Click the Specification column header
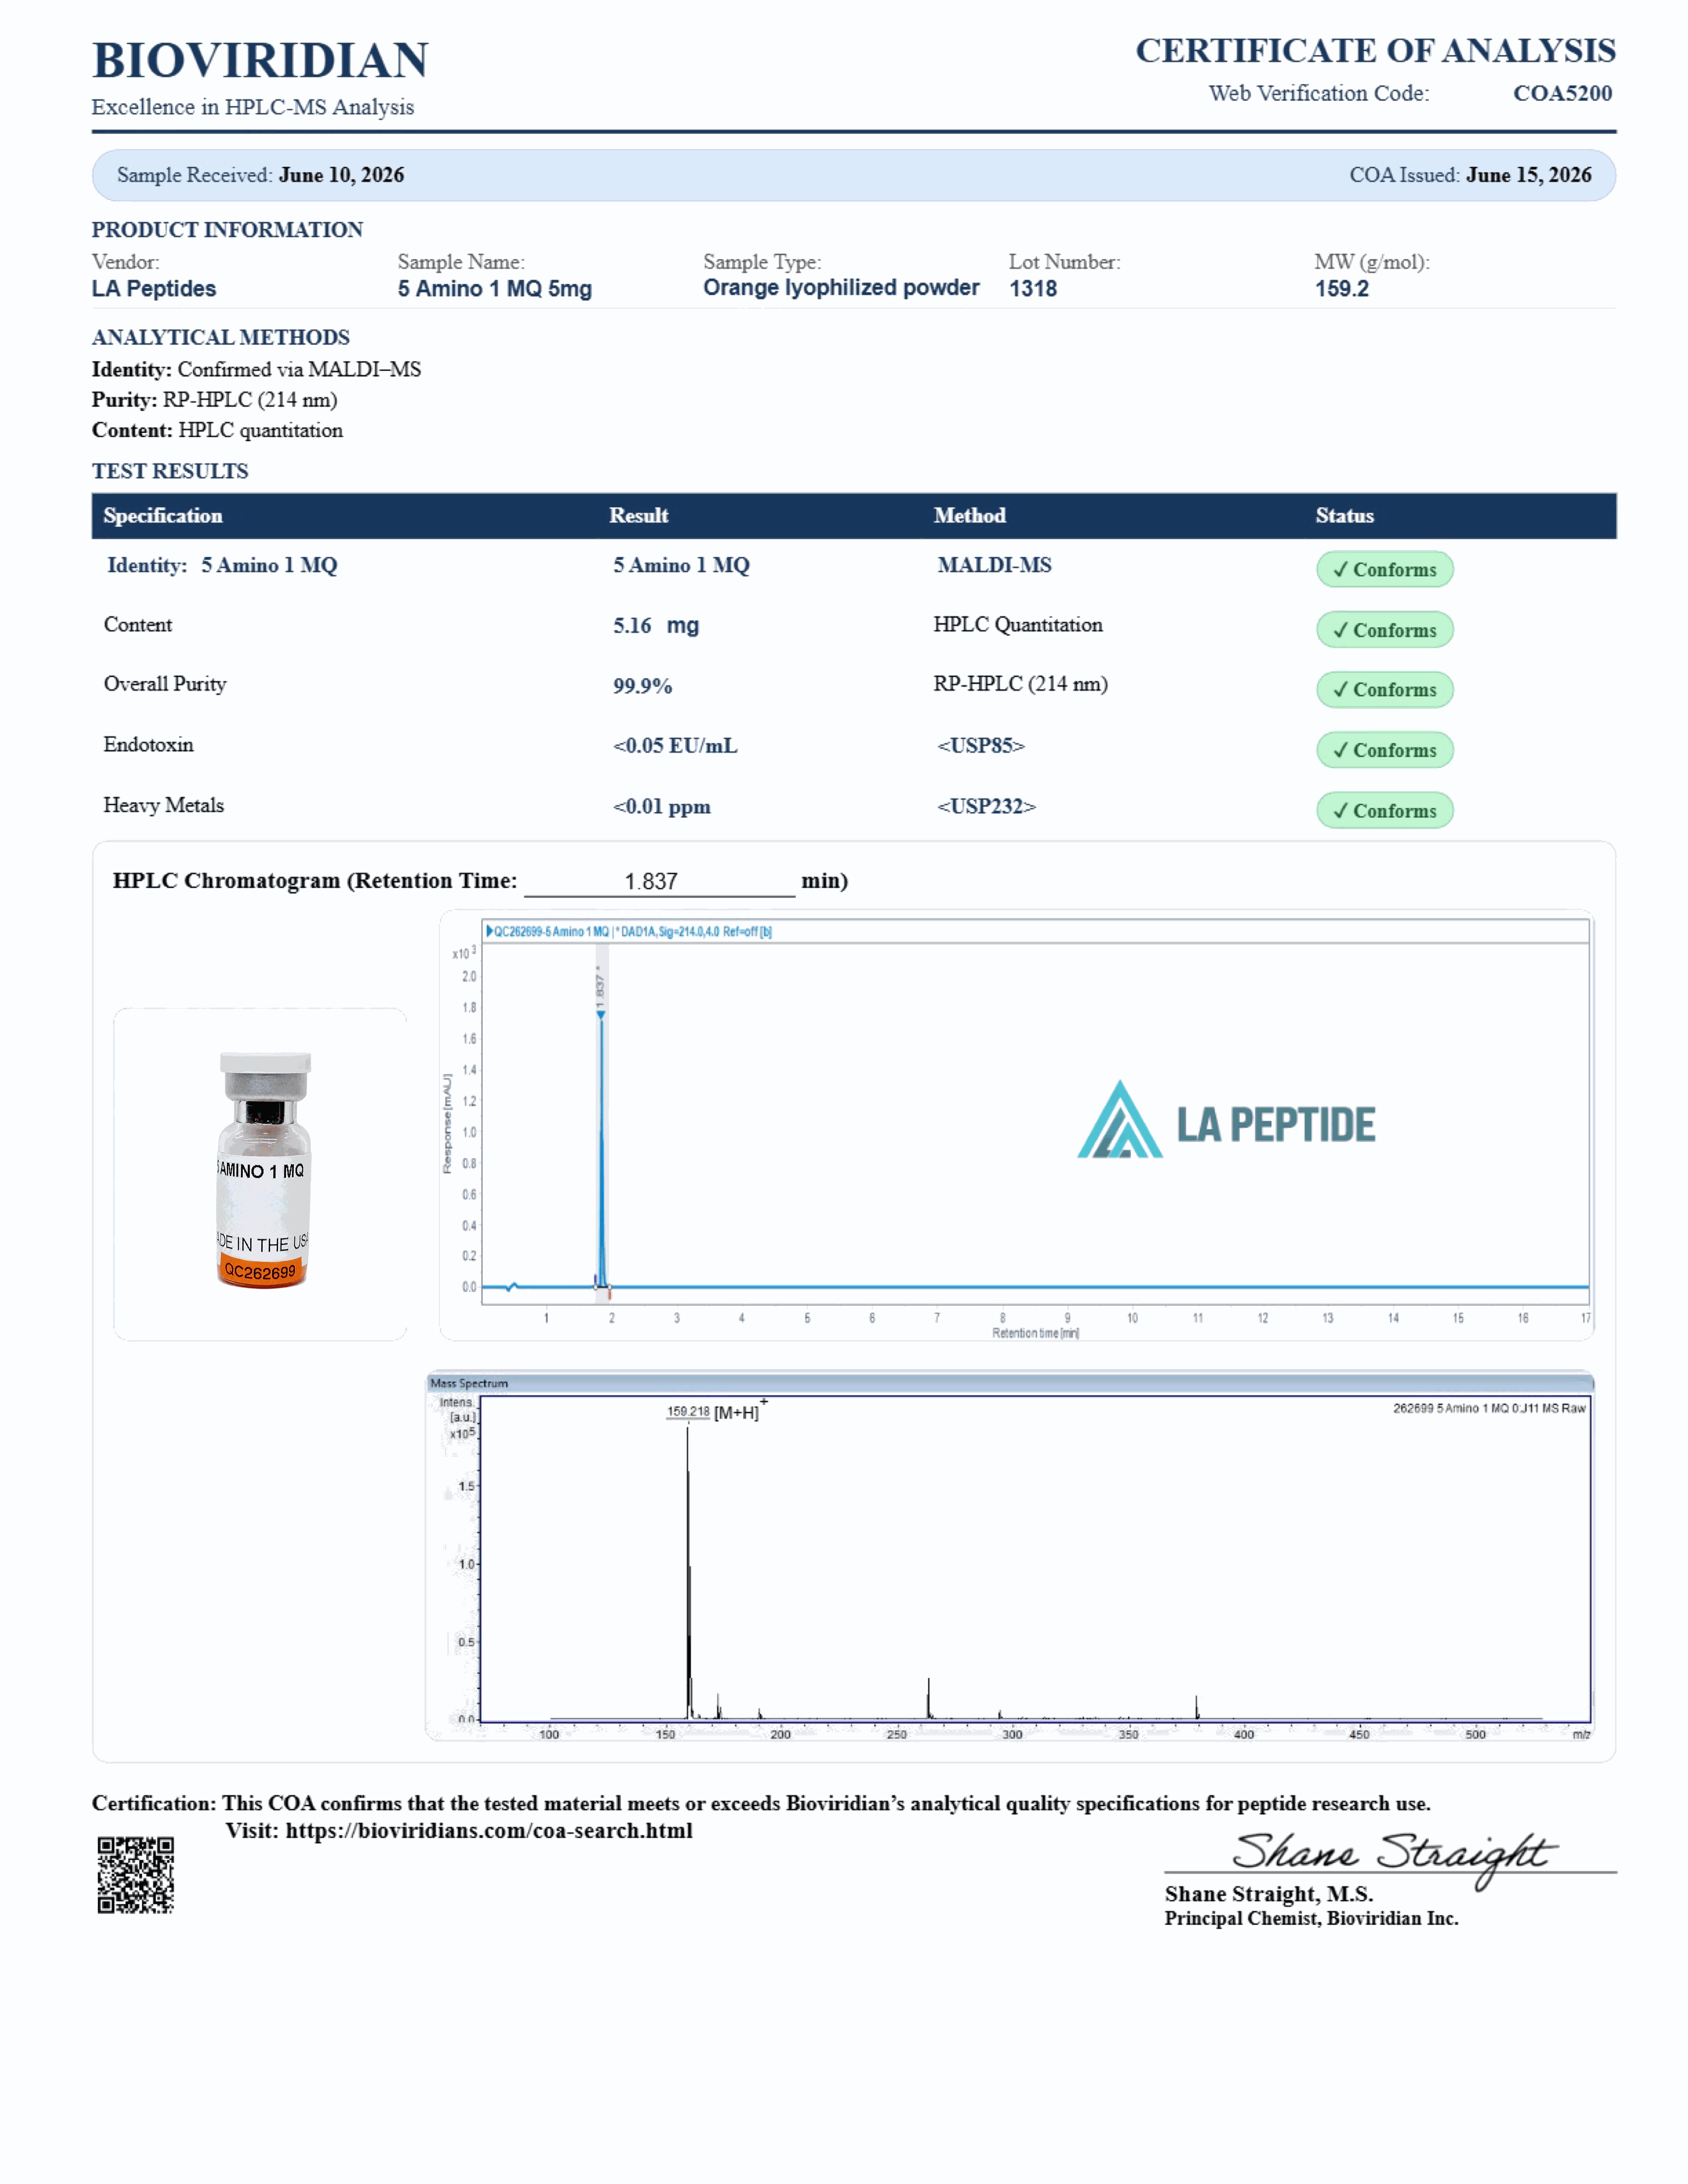The width and height of the screenshot is (1688, 2184). point(163,516)
